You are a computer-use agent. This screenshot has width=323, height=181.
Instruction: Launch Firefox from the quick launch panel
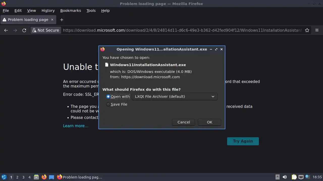pyautogui.click(x=44, y=177)
